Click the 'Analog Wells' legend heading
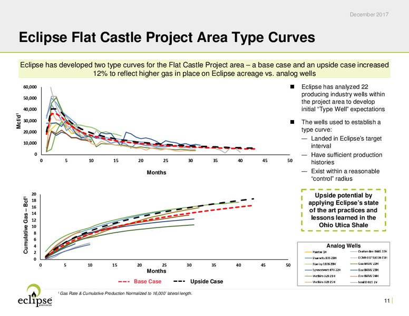Viewport: 409px width, 316px height. tap(343, 245)
